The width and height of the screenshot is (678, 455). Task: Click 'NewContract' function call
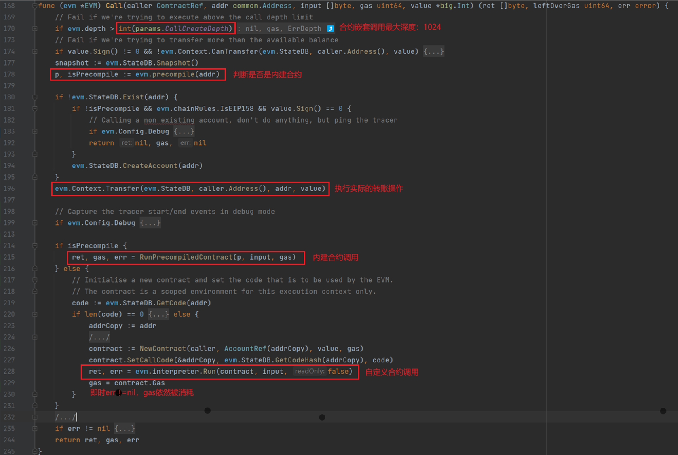tap(163, 349)
